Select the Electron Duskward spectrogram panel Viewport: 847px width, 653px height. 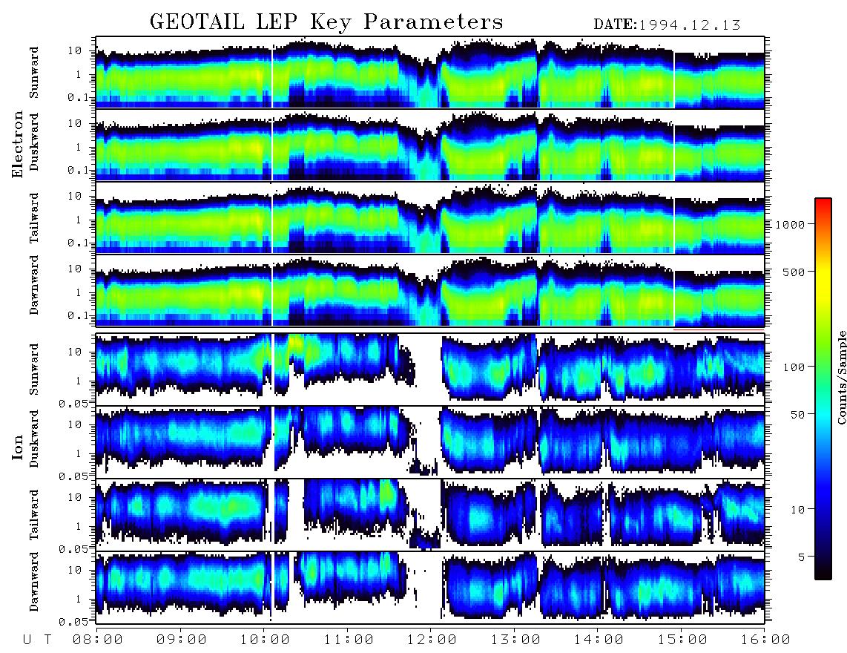pyautogui.click(x=430, y=145)
